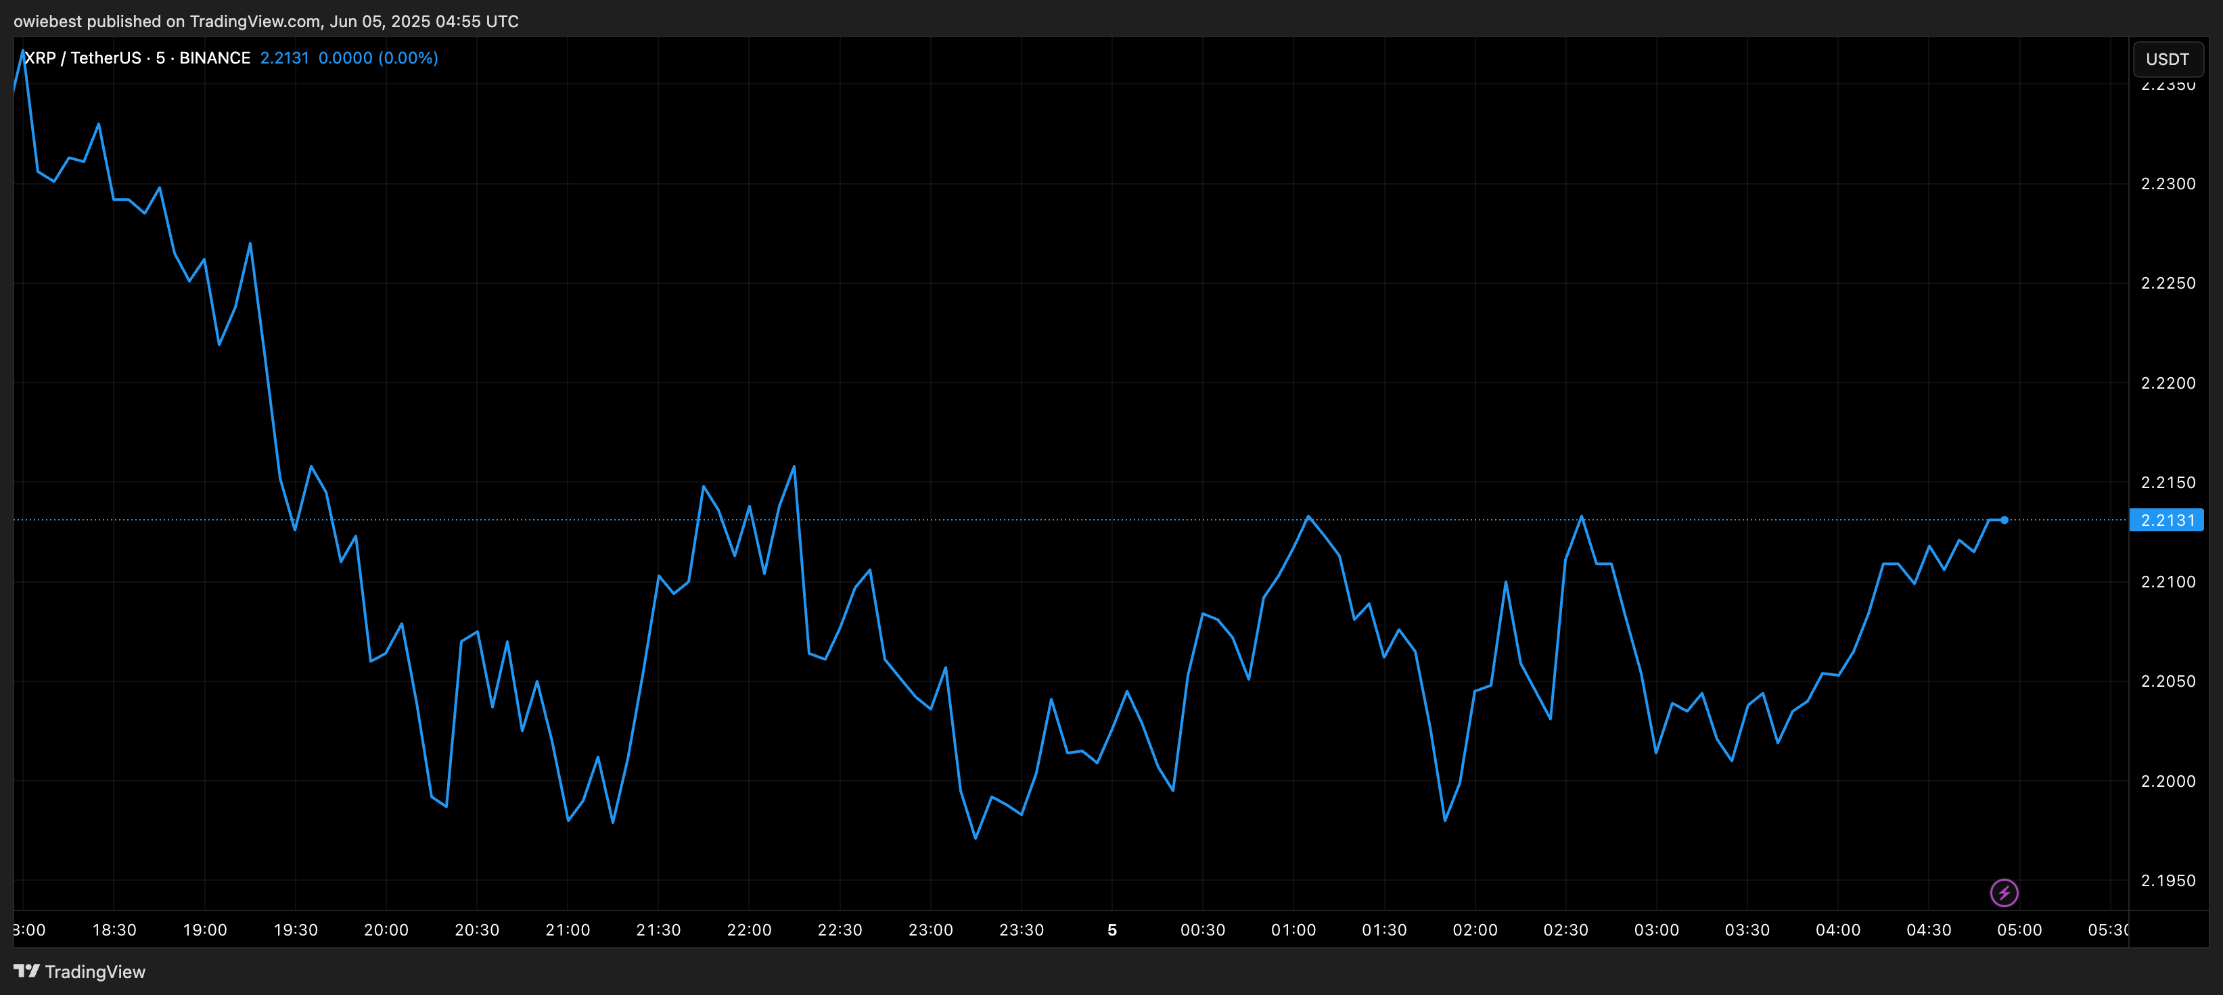Click the 0.0000 (0.00%) change value
Screen dimensions: 2223x995
378,57
